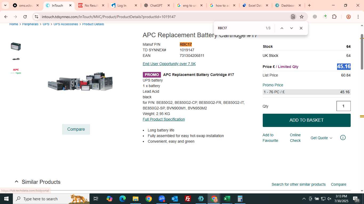Go to next find result arrow
The image size is (364, 204).
[x=291, y=28]
